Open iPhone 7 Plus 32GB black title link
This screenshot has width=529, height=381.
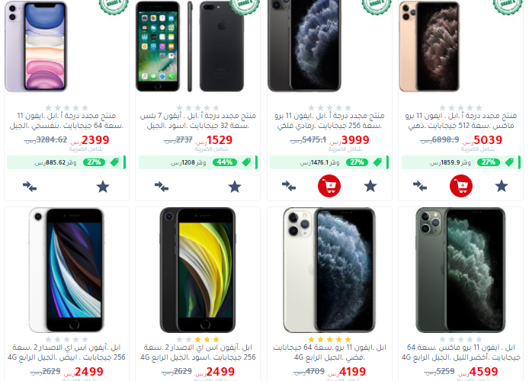point(198,120)
